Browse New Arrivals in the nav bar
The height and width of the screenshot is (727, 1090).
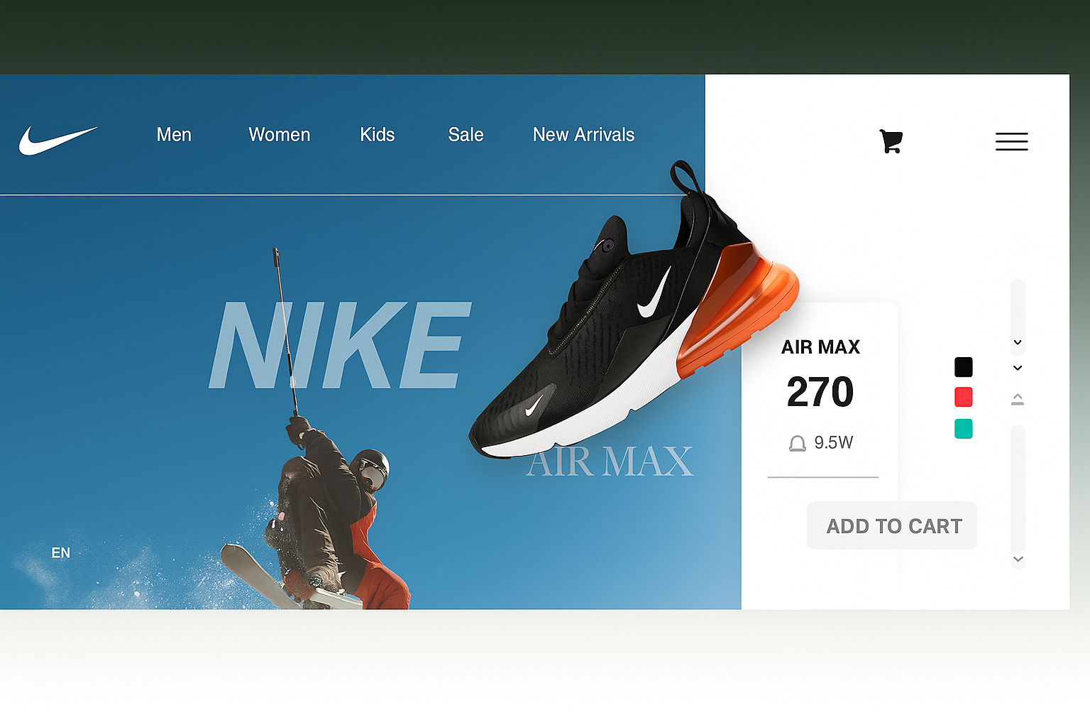click(583, 135)
